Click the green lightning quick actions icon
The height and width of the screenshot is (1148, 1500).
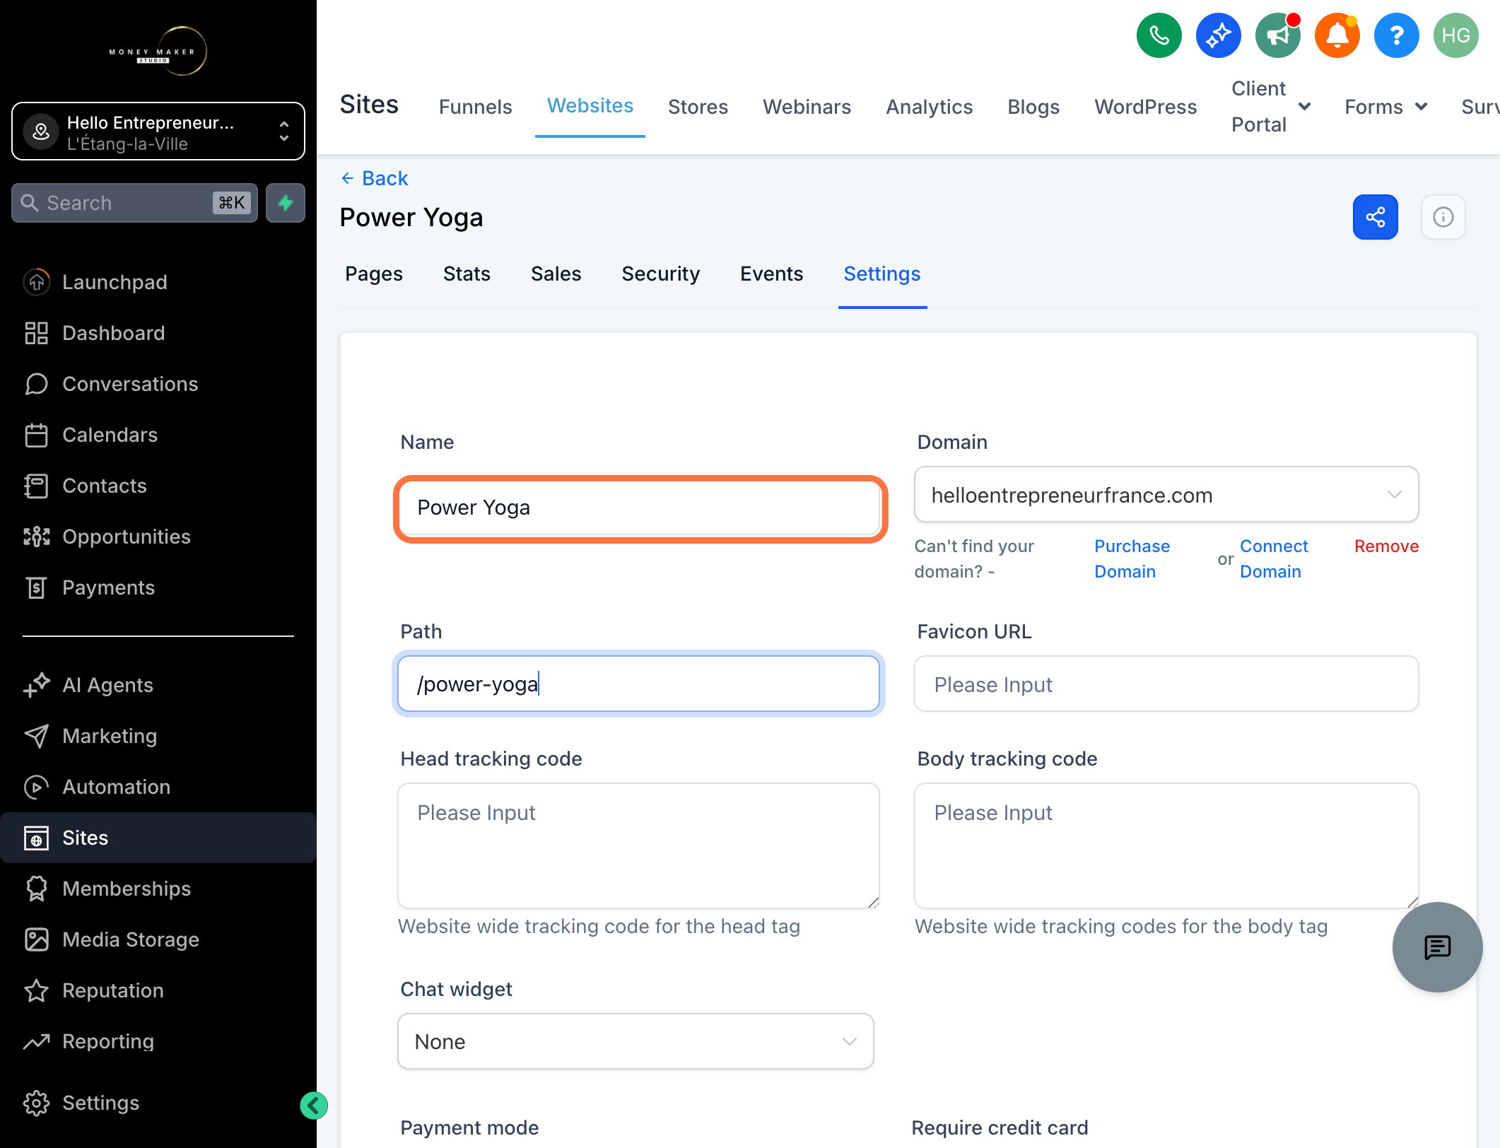coord(286,203)
